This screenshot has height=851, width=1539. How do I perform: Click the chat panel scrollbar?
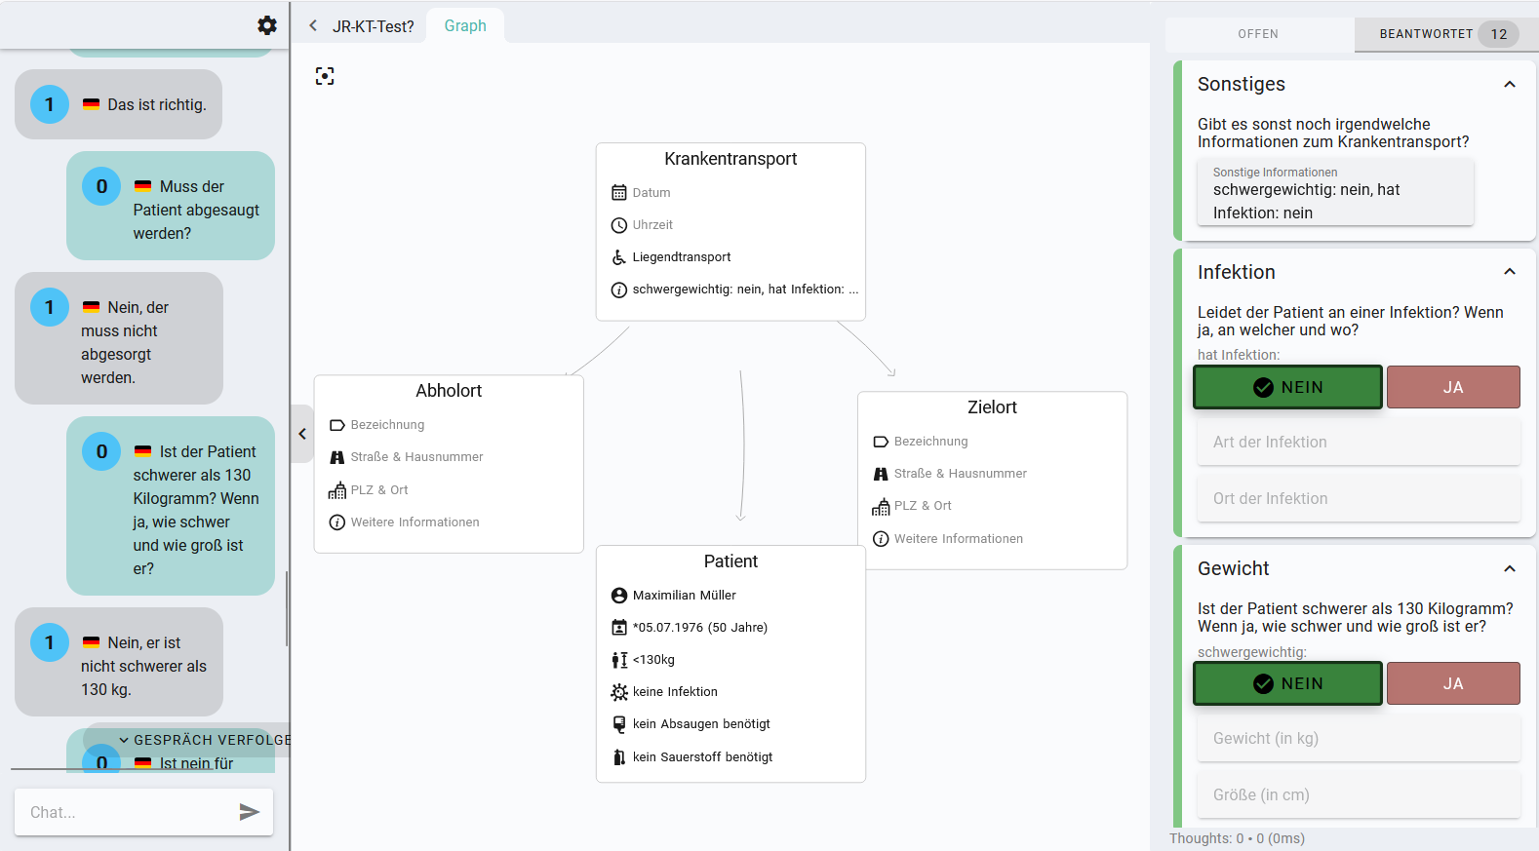(x=287, y=608)
